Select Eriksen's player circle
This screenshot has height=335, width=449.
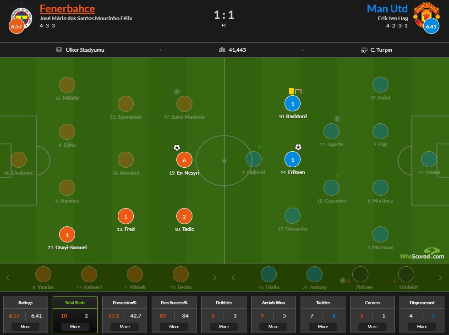click(x=292, y=159)
